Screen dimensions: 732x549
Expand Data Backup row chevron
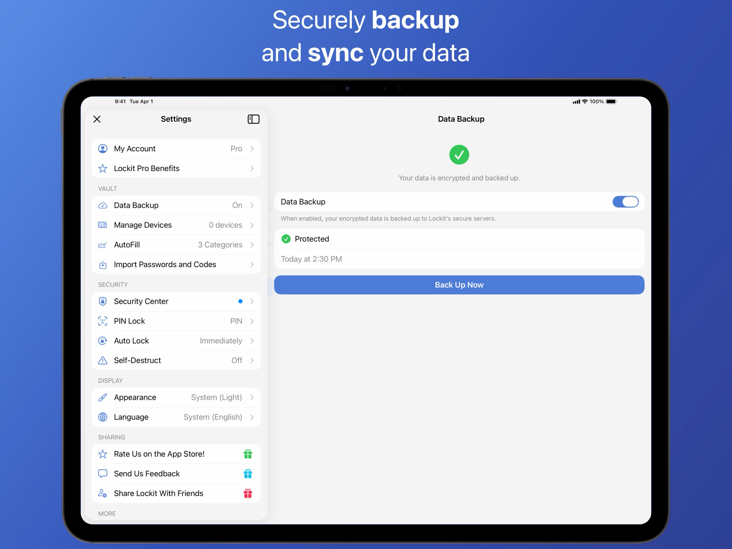click(x=252, y=205)
